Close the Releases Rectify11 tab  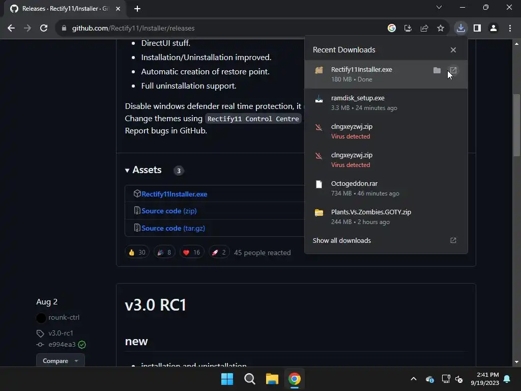coord(118,9)
